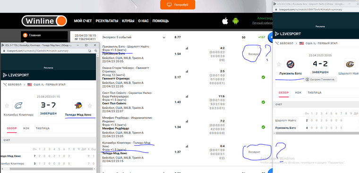Screen dimensions: 359x173
Task: Switch to the H2H tab in the left window
Action: [26, 128]
